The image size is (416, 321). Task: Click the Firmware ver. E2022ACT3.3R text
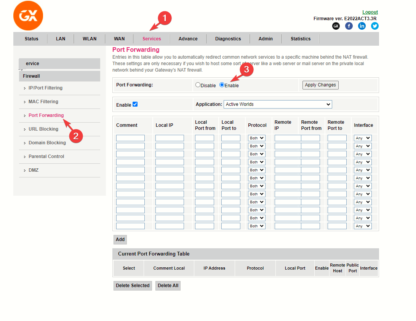pos(345,19)
